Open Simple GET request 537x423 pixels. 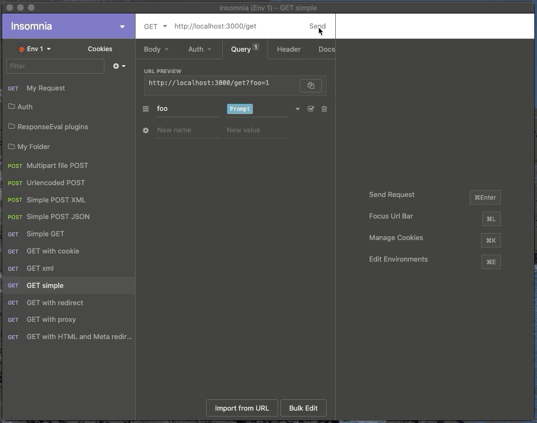point(68,234)
